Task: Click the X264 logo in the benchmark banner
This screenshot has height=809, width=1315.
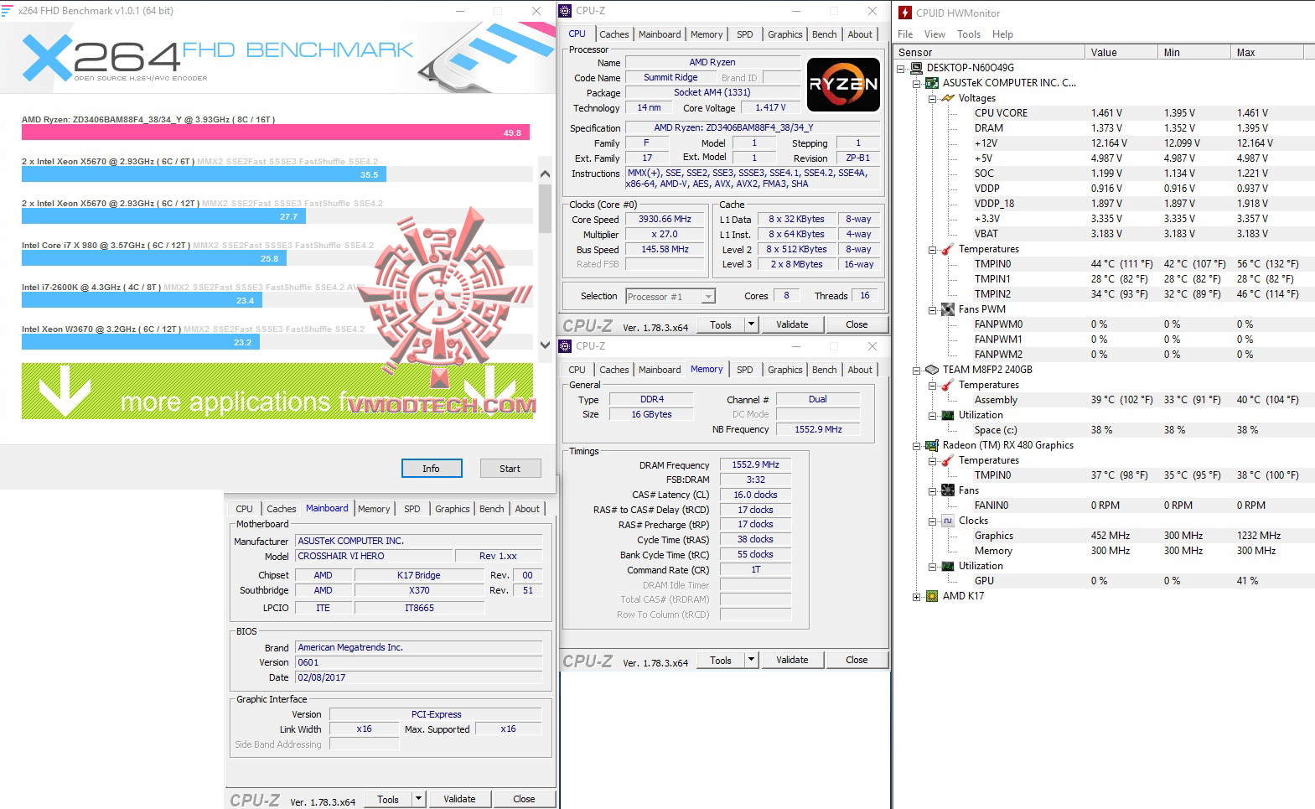Action: click(x=101, y=56)
